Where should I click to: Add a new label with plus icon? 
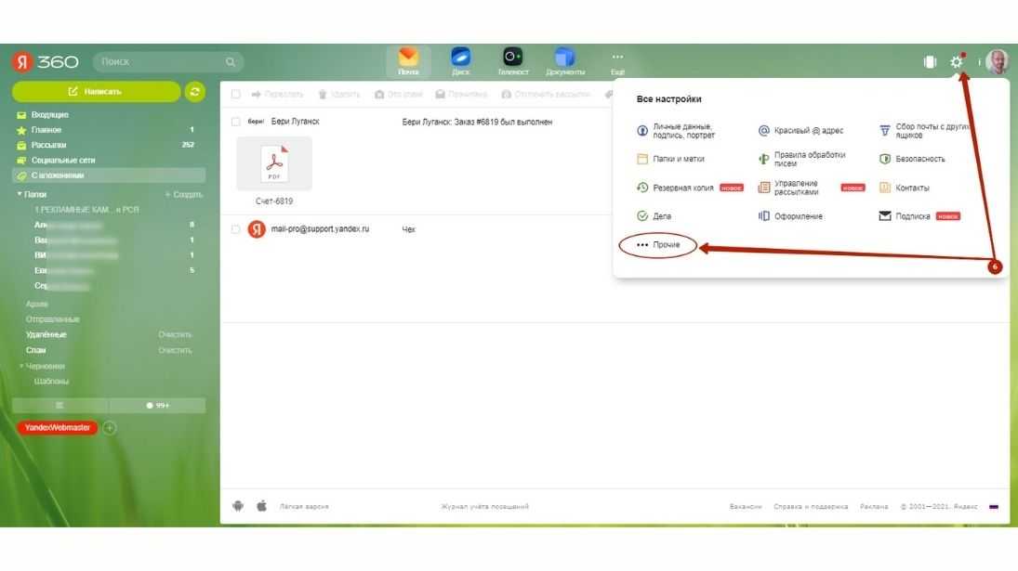[109, 428]
